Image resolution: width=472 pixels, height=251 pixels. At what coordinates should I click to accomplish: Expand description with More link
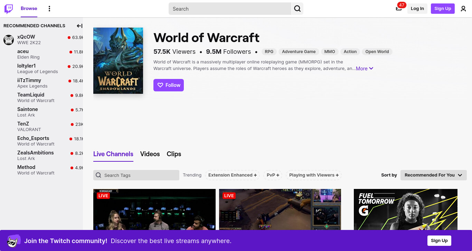click(365, 69)
